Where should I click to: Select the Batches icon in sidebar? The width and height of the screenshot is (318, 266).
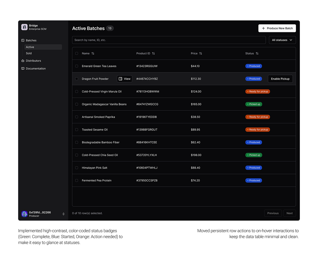click(x=23, y=40)
